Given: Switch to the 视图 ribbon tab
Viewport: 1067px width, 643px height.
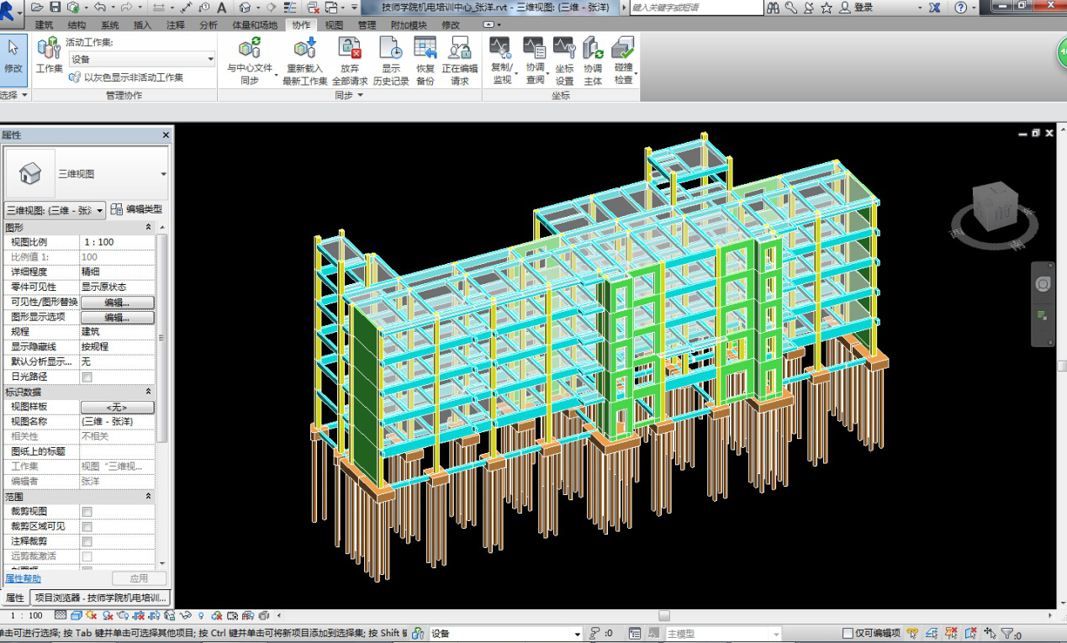Looking at the screenshot, I should click(x=334, y=25).
